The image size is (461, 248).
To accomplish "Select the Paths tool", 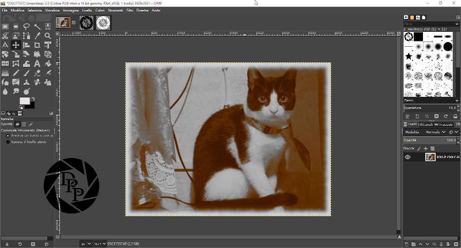I will tap(27, 36).
